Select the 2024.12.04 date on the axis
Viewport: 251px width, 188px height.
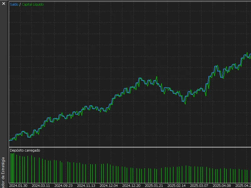coord(109,186)
